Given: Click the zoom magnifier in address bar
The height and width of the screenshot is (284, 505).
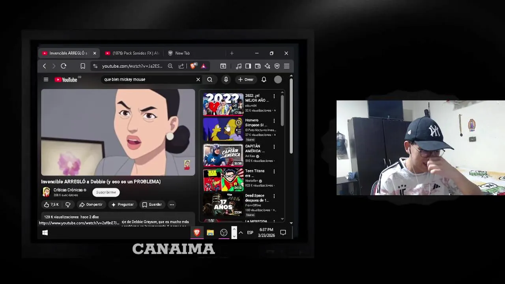Looking at the screenshot, I should tap(170, 66).
